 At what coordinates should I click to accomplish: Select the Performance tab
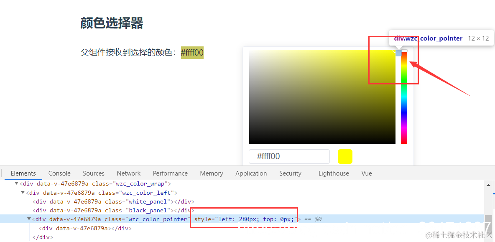[170, 173]
